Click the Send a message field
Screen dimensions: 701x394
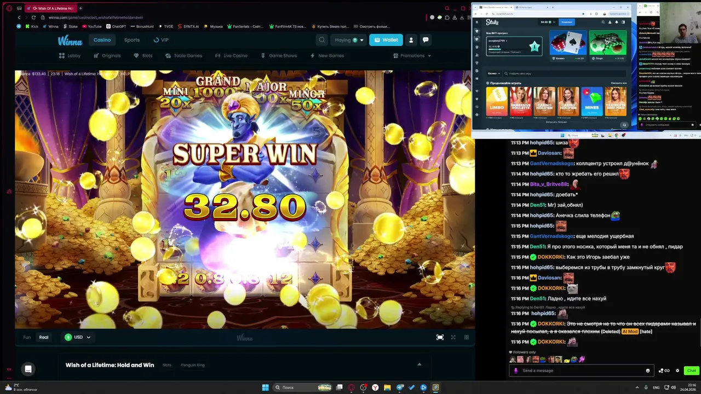[x=583, y=371]
